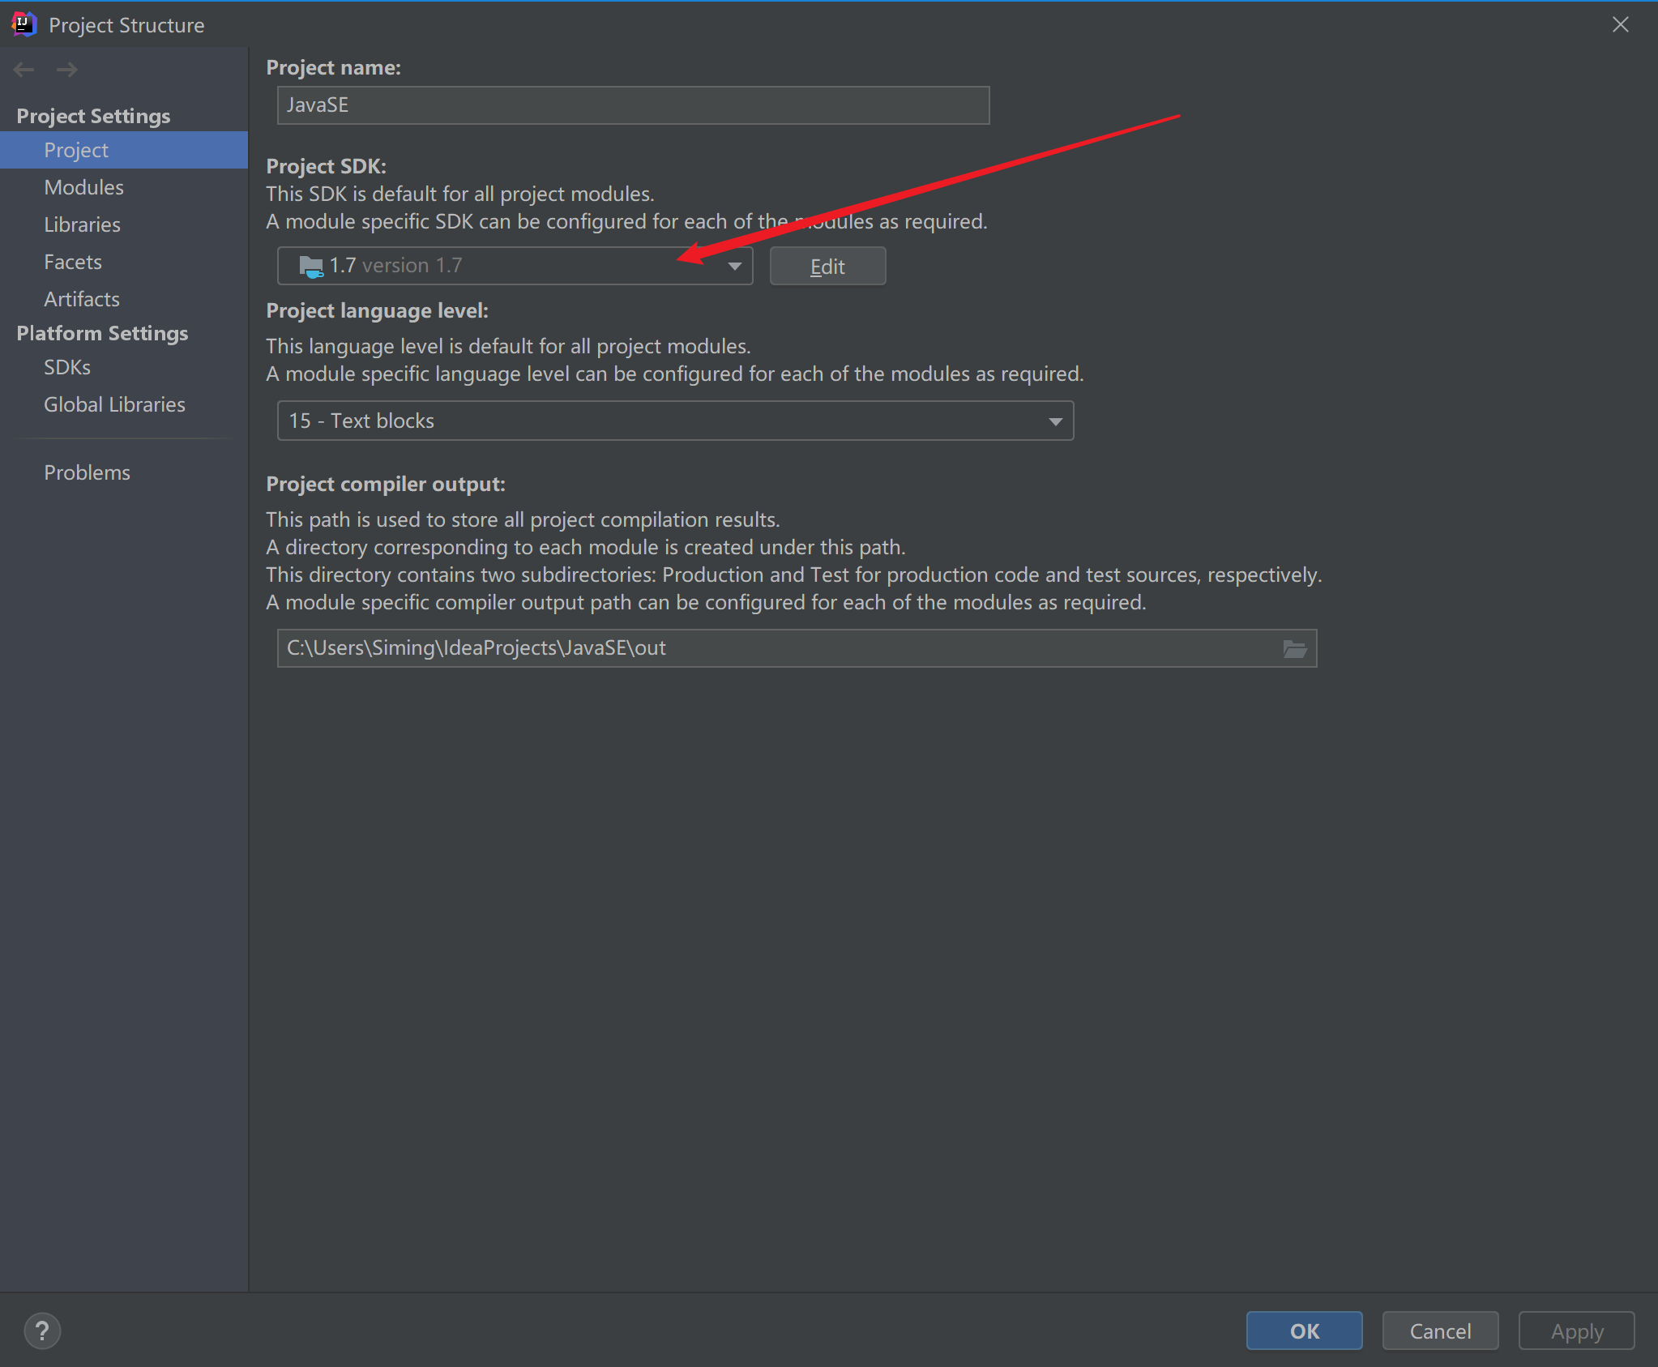Expand the Project language level dropdown

click(x=1054, y=421)
